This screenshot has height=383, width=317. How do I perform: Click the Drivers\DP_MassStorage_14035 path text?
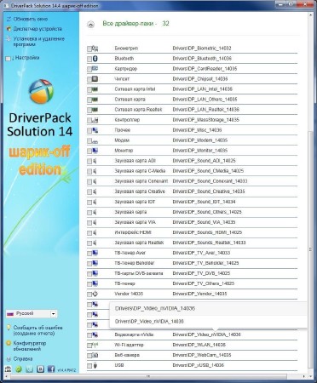205,120
